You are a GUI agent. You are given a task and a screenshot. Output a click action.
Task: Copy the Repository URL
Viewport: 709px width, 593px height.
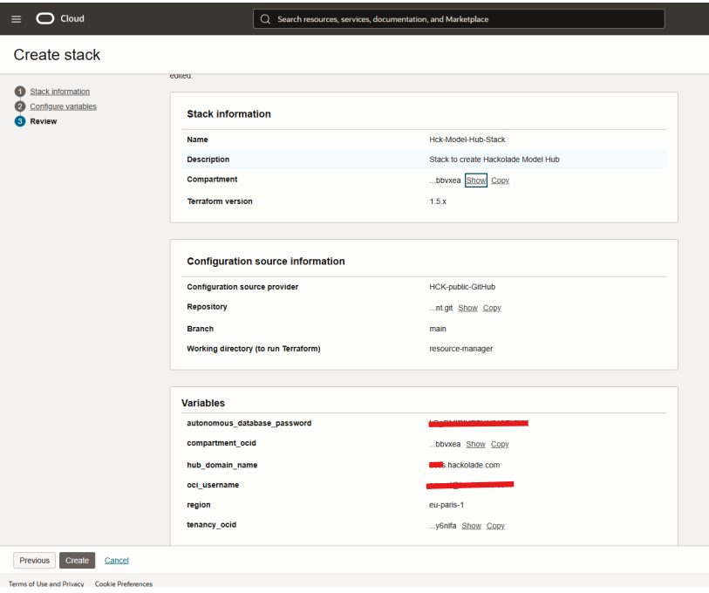(x=491, y=308)
